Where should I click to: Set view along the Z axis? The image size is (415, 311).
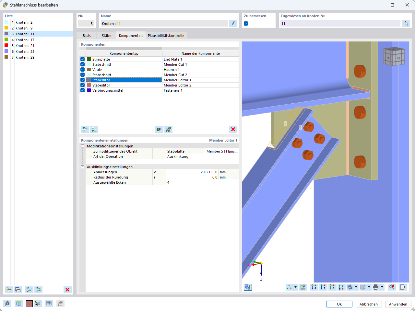click(332, 287)
